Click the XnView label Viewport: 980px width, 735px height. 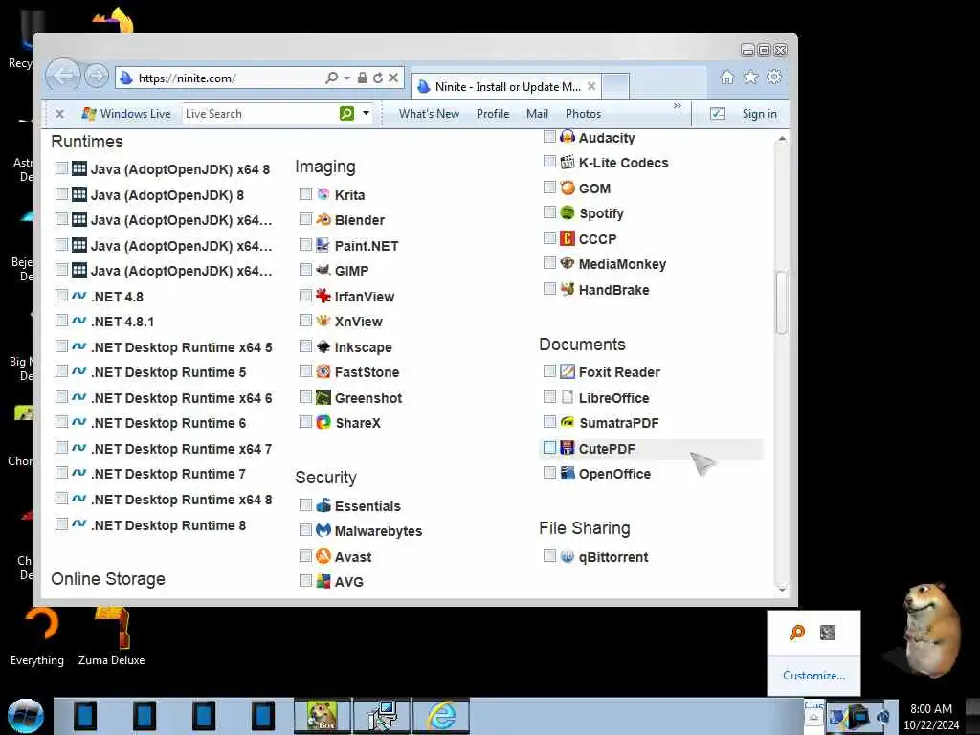point(358,322)
